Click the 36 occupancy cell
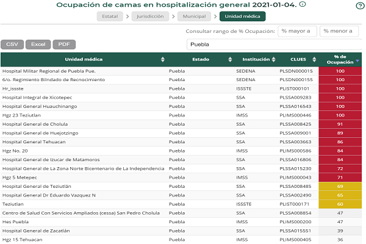This screenshot has width=366, height=244. (x=340, y=240)
